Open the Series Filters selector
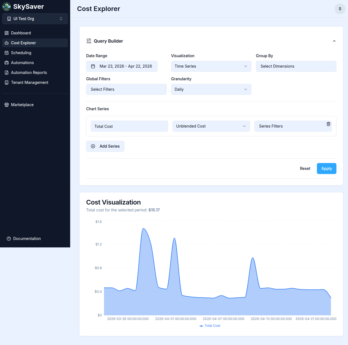348x345 pixels. pyautogui.click(x=293, y=126)
